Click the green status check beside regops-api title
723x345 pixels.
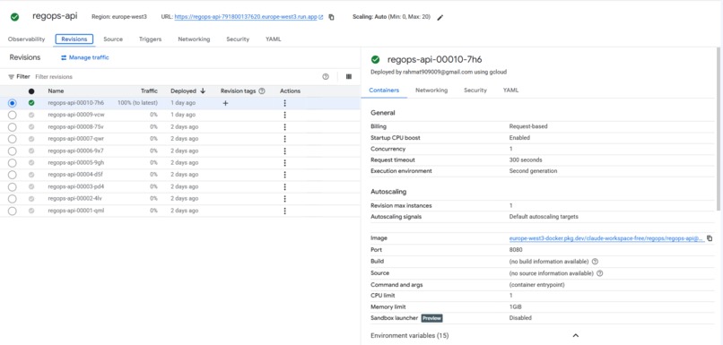(x=14, y=17)
